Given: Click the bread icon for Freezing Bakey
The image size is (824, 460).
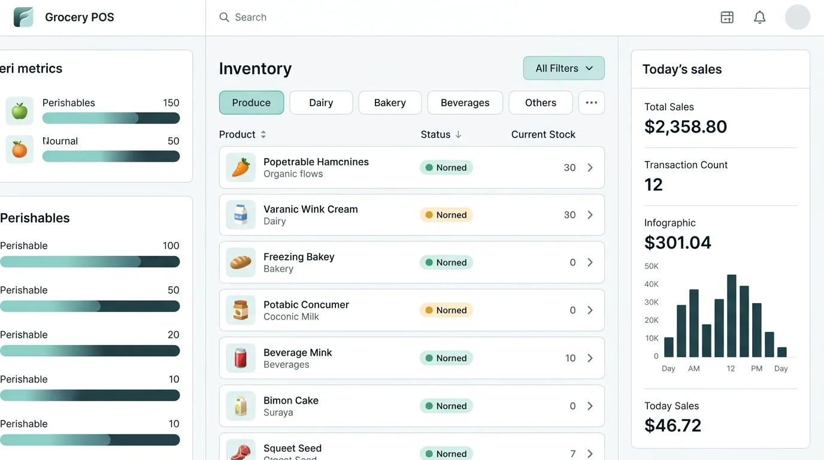Looking at the screenshot, I should (x=241, y=262).
